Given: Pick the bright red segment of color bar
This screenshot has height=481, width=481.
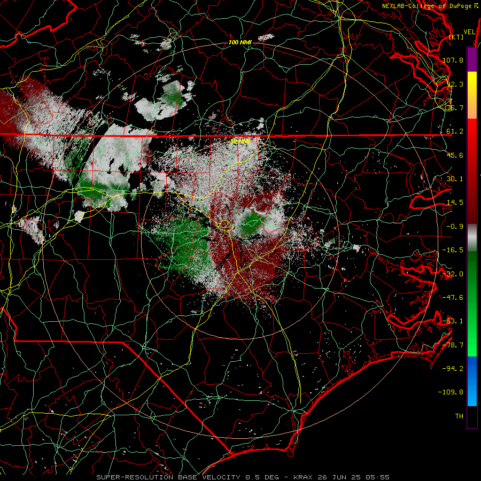Looking at the screenshot, I should point(472,136).
